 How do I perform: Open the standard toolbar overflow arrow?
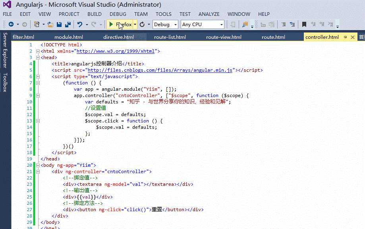coord(252,27)
